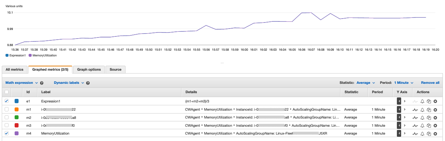Set m3 to right Y axis

point(404,126)
